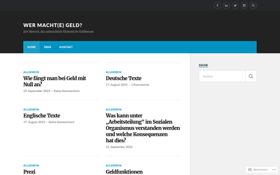Click the Suchen search input field

click(x=222, y=76)
